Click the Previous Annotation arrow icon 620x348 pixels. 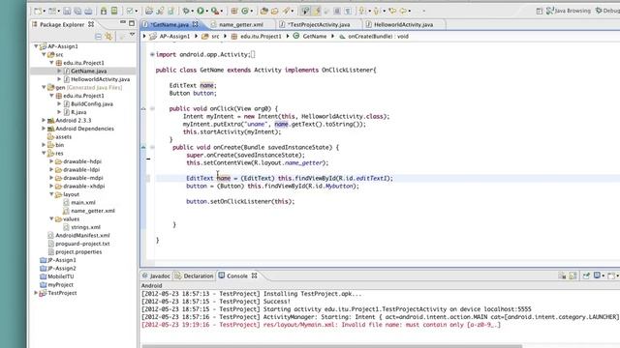(x=377, y=11)
